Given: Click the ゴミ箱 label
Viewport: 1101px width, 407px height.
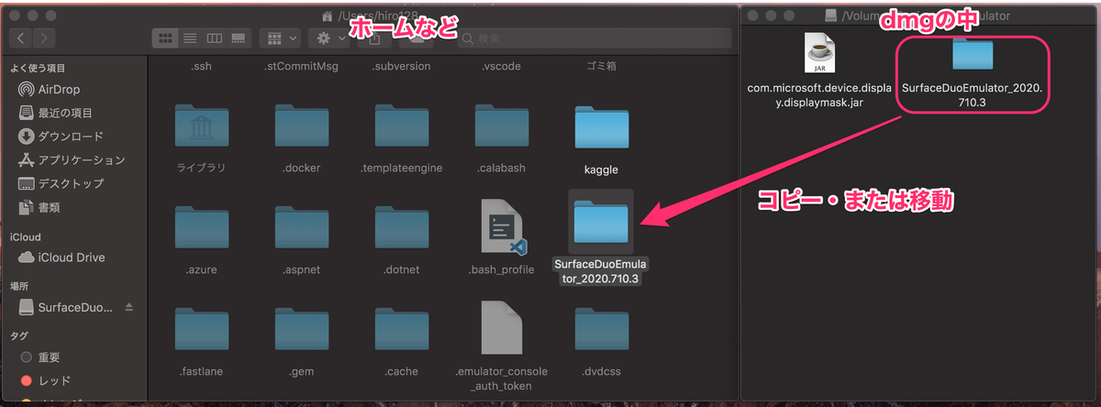Looking at the screenshot, I should tap(602, 67).
